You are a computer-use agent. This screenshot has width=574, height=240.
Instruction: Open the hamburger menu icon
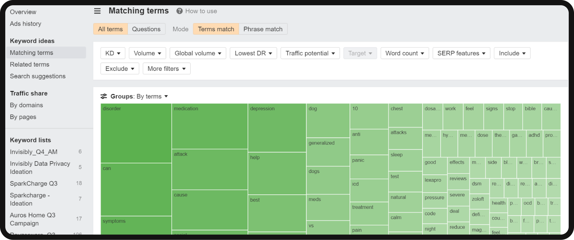pos(97,11)
